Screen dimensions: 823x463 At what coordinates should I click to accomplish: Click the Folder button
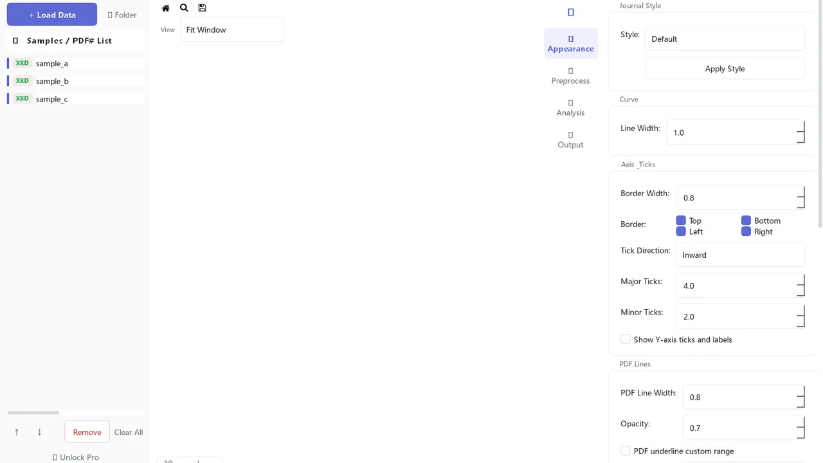pos(122,15)
